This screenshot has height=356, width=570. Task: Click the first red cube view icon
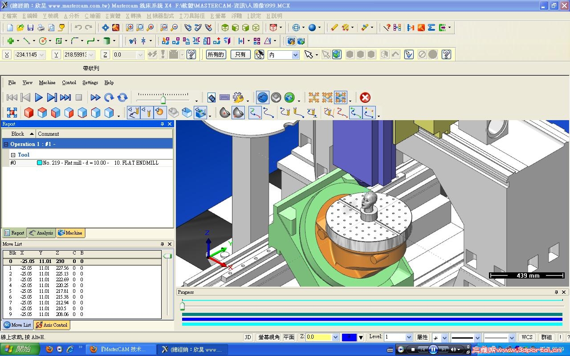pyautogui.click(x=29, y=113)
